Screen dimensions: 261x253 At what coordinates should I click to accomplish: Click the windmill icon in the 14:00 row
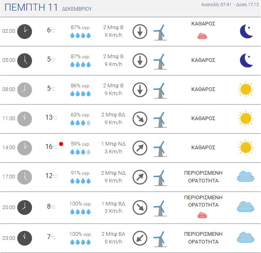tap(159, 148)
